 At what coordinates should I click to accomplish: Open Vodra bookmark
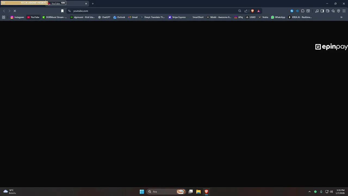[263, 17]
